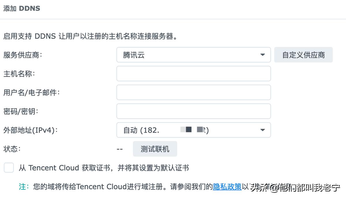Click the 状态 placeholder showing --

pos(120,149)
